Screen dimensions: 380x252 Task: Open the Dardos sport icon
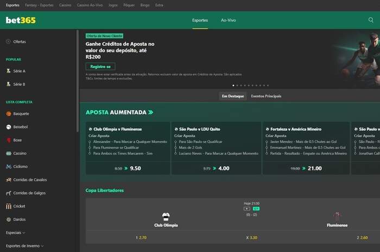pyautogui.click(x=9, y=220)
